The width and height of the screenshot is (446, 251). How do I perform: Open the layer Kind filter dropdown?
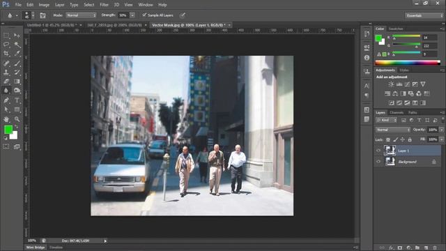386,121
